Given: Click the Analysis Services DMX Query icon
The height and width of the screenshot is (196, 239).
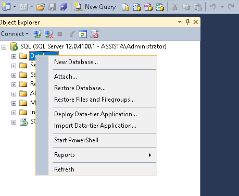Looking at the screenshot, I should (148, 7).
